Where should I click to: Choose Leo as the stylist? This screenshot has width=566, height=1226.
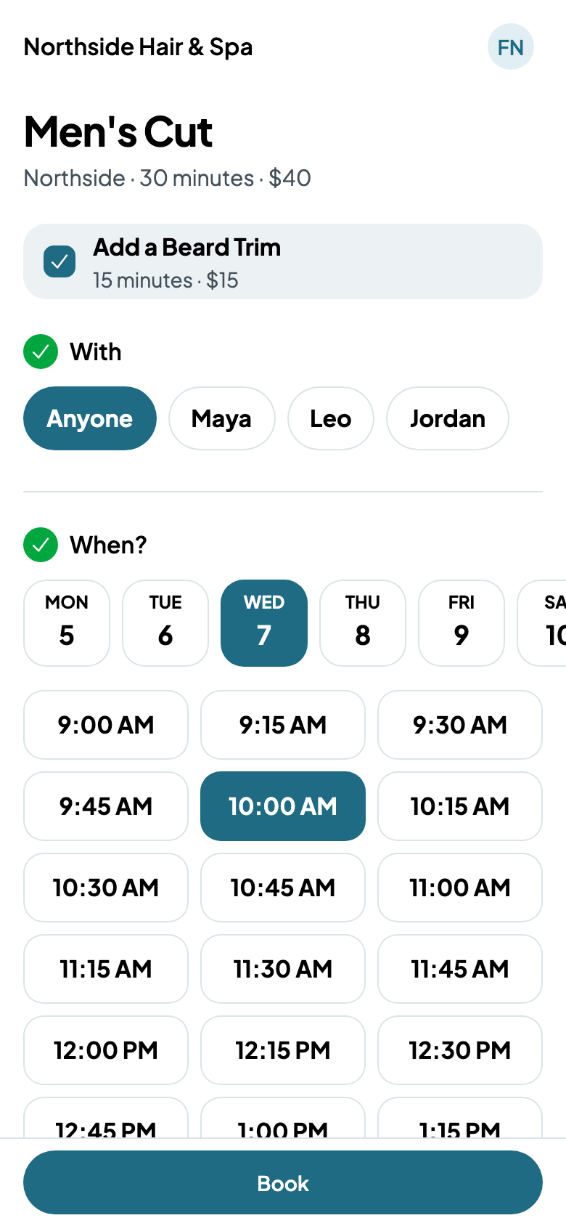[331, 418]
